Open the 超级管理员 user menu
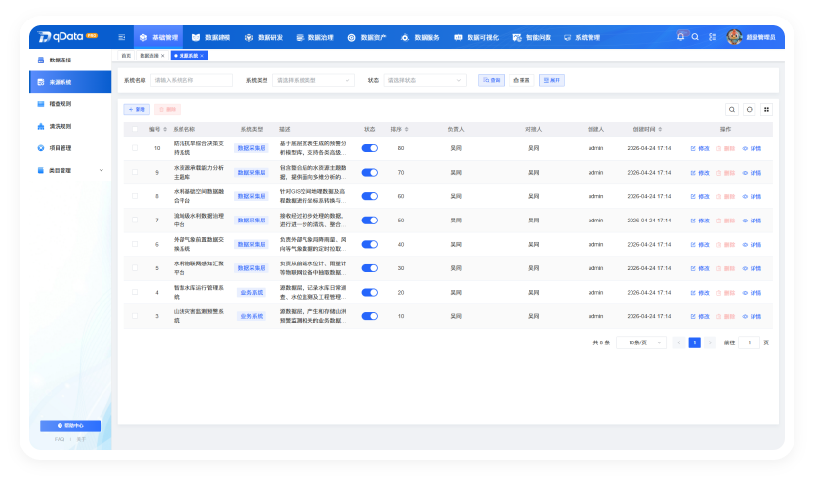This screenshot has height=483, width=814. 760,37
